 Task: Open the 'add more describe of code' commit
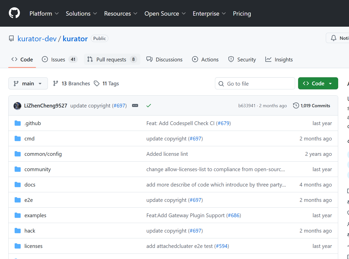[x=216, y=185]
